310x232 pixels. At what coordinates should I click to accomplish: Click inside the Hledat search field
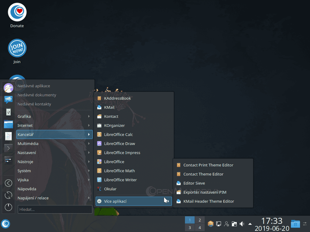click(x=54, y=209)
